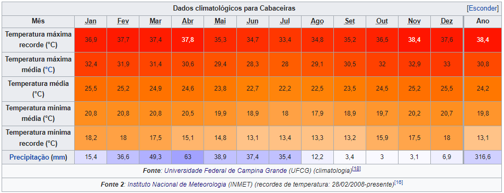This screenshot has width=504, height=193.
Task: Click April precipitation cell showing 63
Action: [188, 157]
